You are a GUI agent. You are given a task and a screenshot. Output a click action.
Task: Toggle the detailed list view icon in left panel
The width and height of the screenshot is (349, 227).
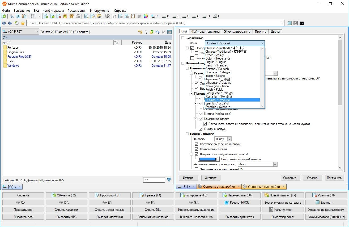tap(169, 32)
